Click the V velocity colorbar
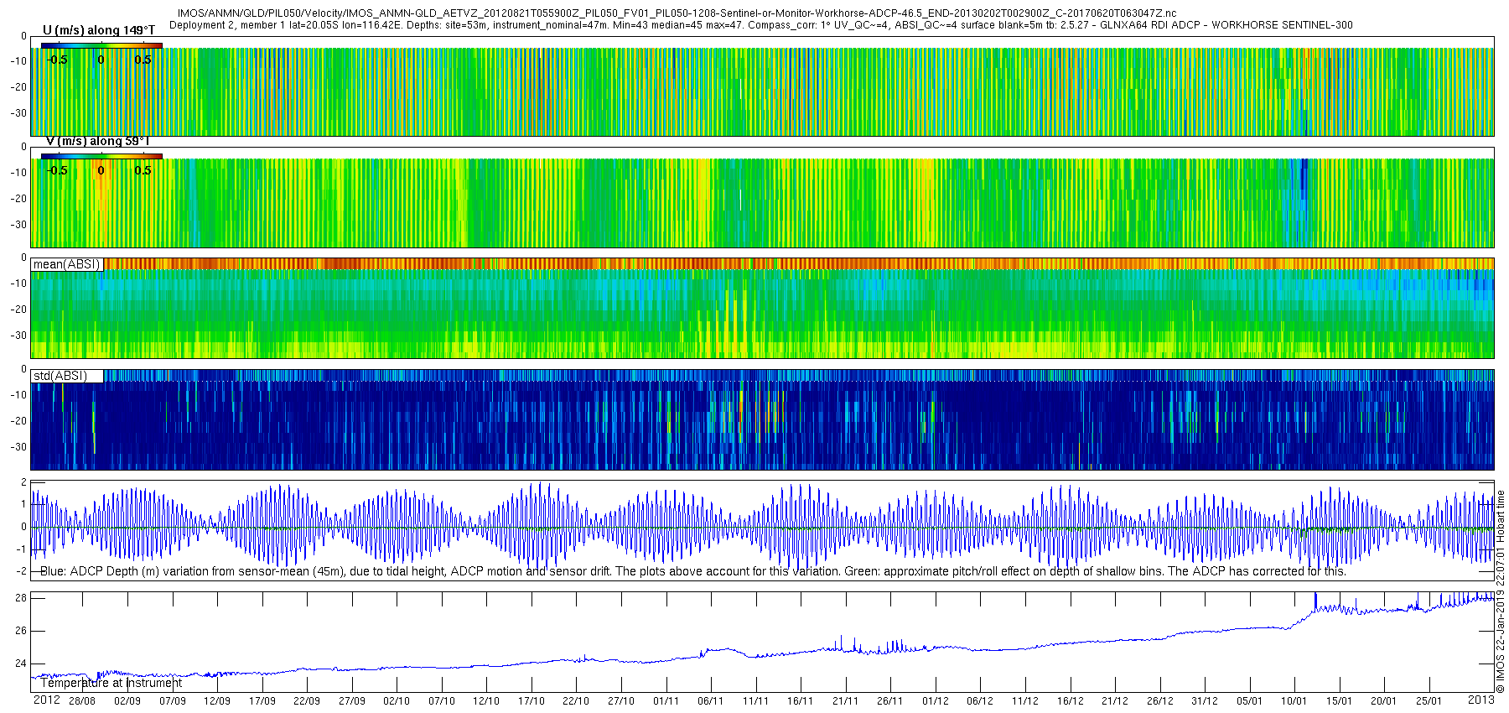The height and width of the screenshot is (713, 1509). pos(101,156)
